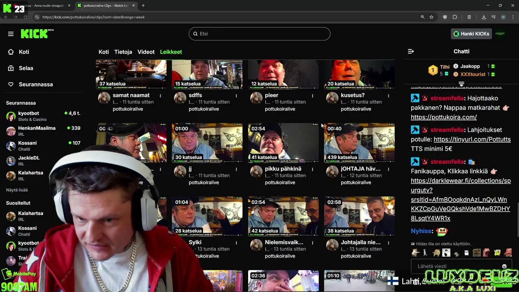View site information icon in address bar
This screenshot has width=519, height=292.
(37, 17)
